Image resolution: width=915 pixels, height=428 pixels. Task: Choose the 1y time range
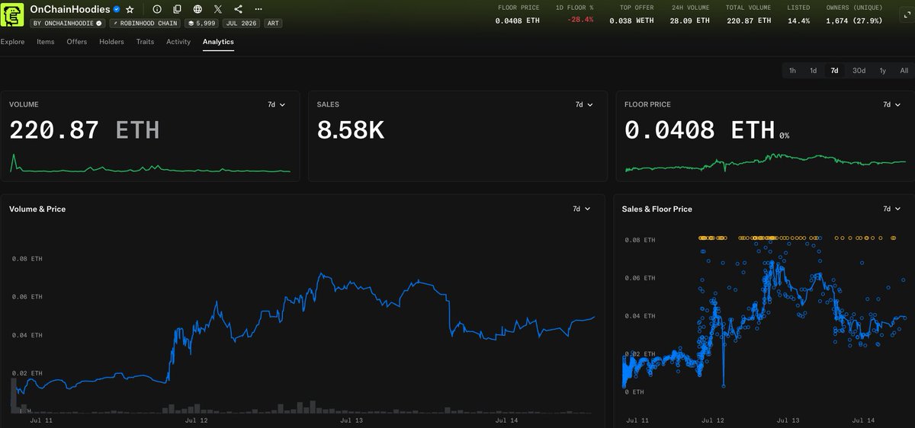883,71
